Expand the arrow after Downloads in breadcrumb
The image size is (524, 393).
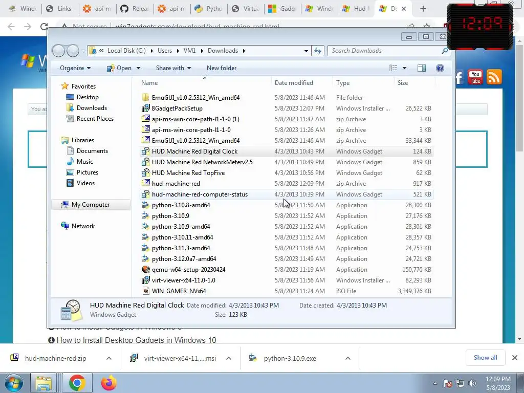coord(244,51)
